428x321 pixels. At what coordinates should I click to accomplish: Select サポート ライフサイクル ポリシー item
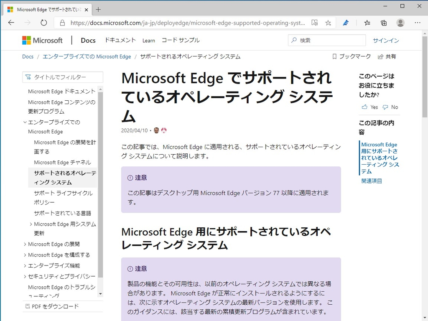coord(64,198)
